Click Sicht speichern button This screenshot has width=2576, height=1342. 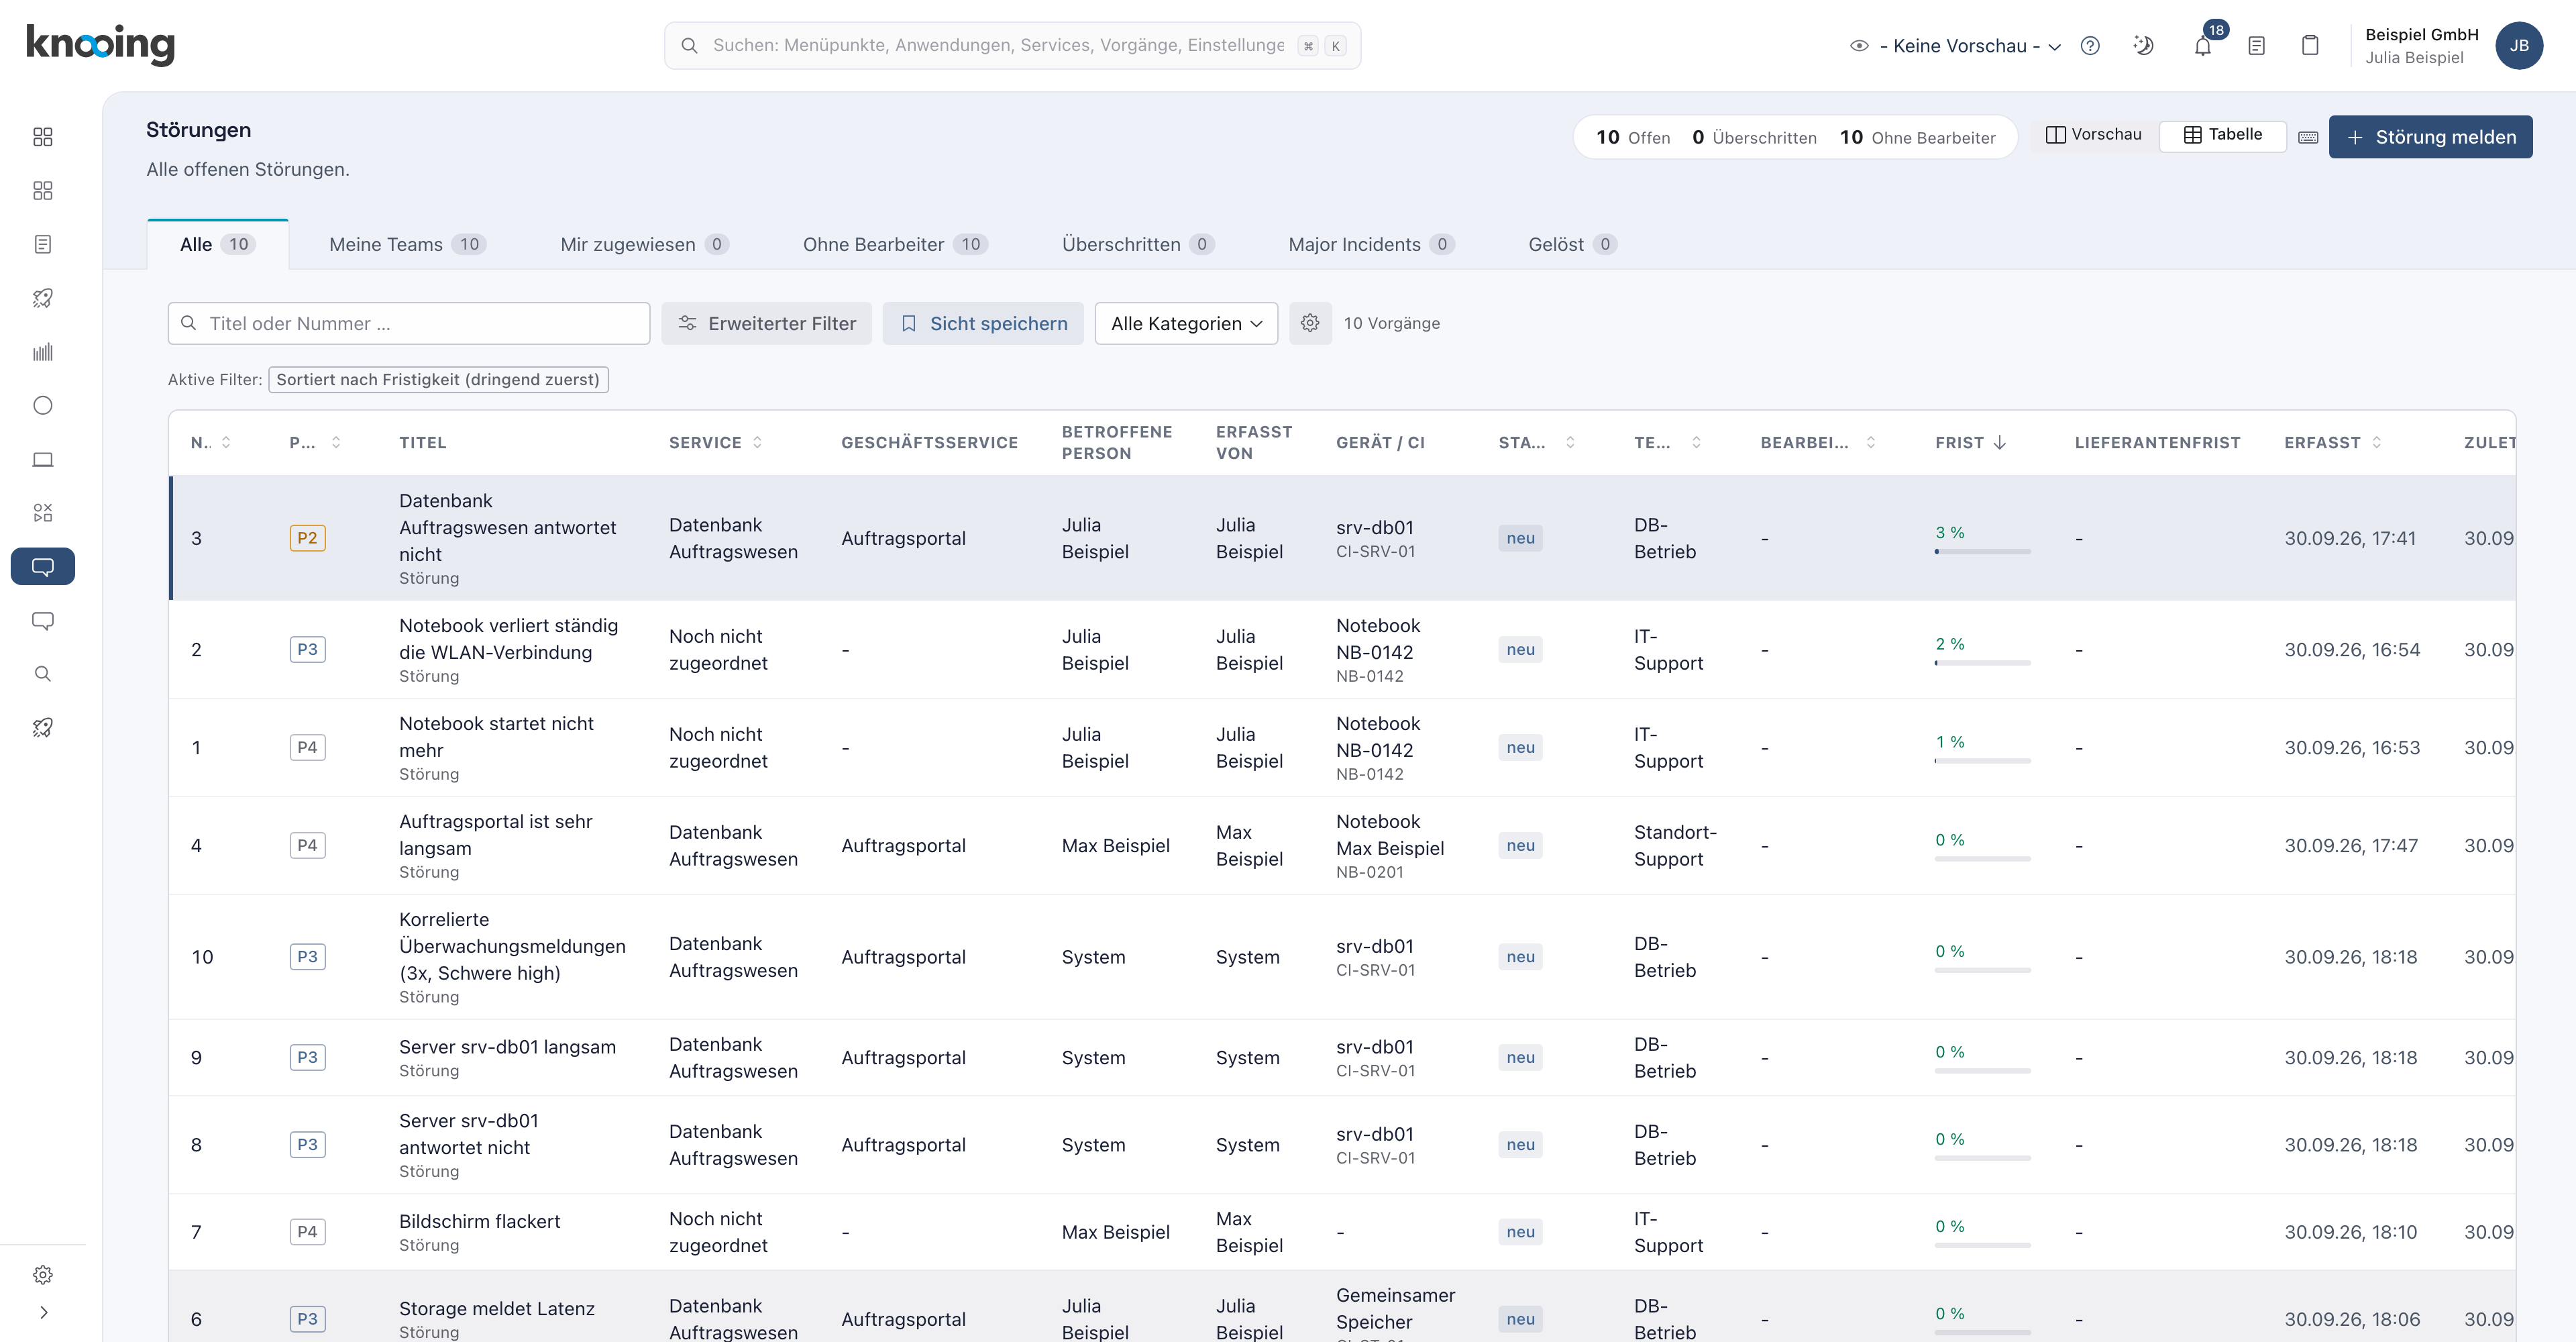pos(983,323)
